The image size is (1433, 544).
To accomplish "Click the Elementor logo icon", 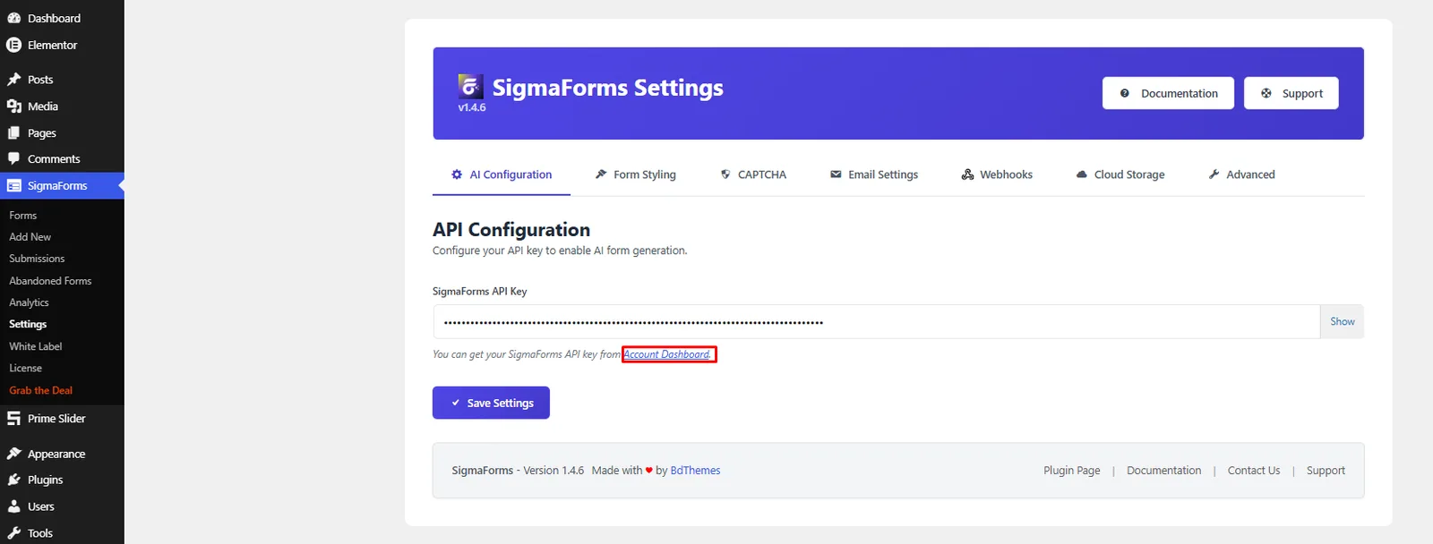I will click(x=13, y=45).
